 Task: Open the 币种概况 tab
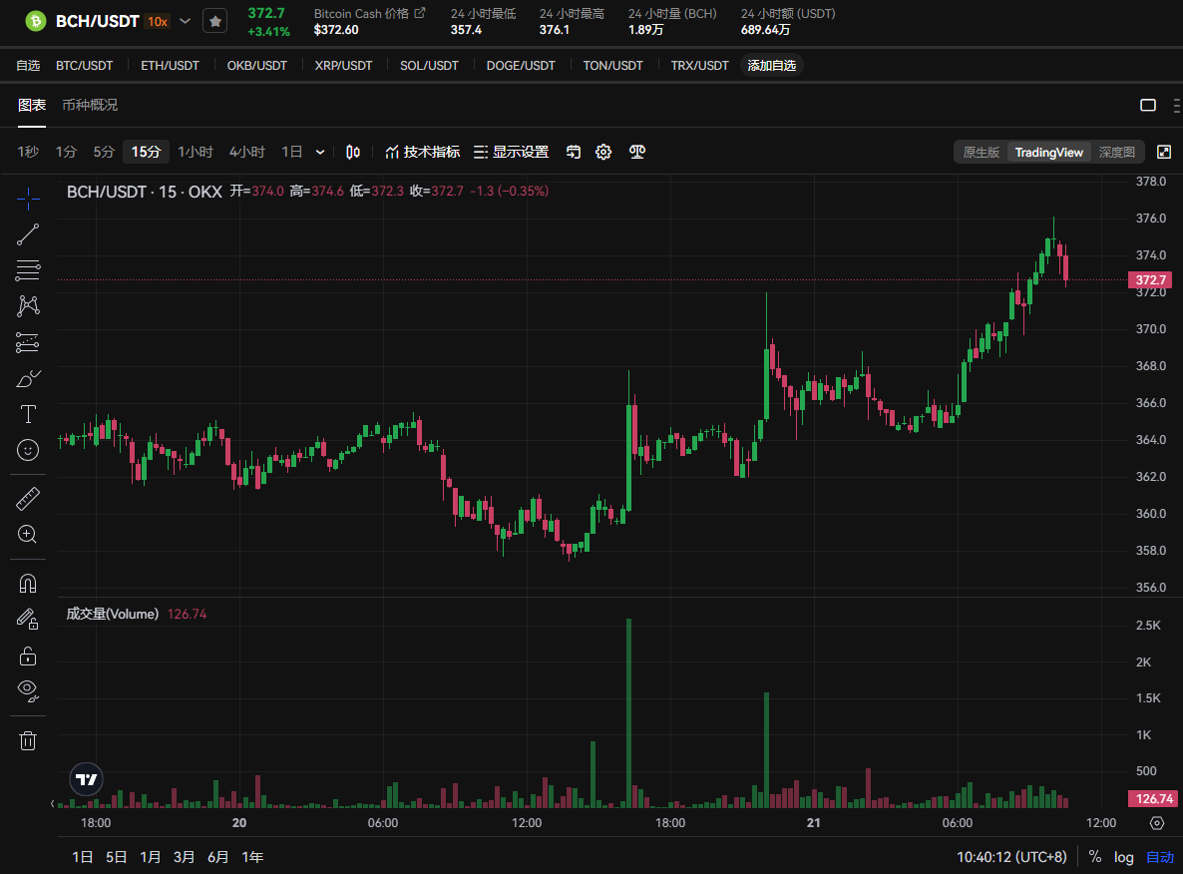tap(90, 105)
